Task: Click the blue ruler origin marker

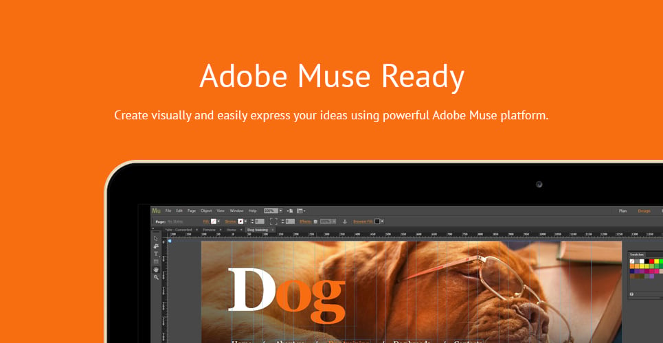Action: coord(170,241)
